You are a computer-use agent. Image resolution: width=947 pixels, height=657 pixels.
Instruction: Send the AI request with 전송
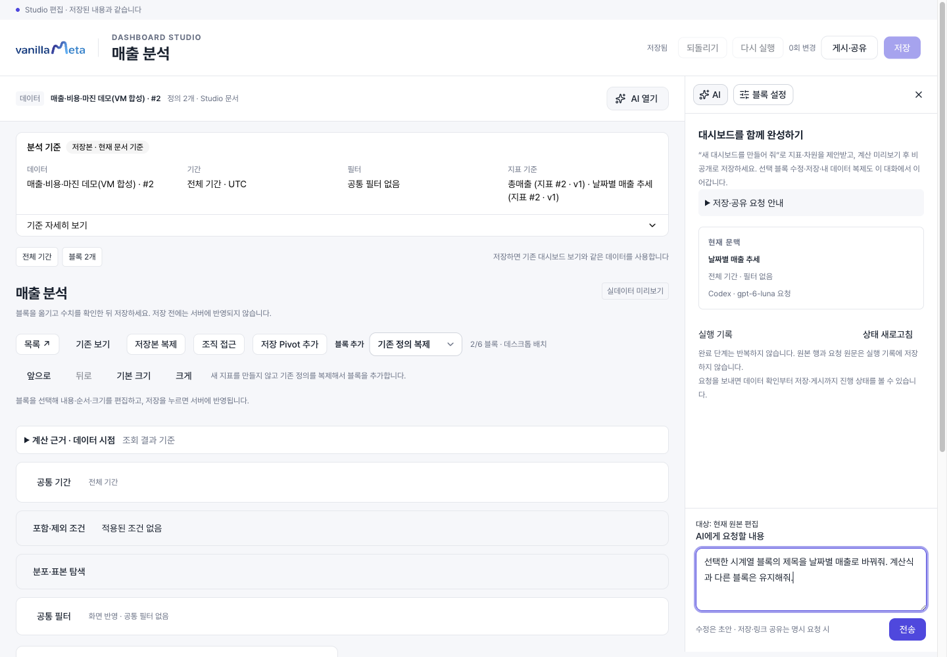coord(908,629)
